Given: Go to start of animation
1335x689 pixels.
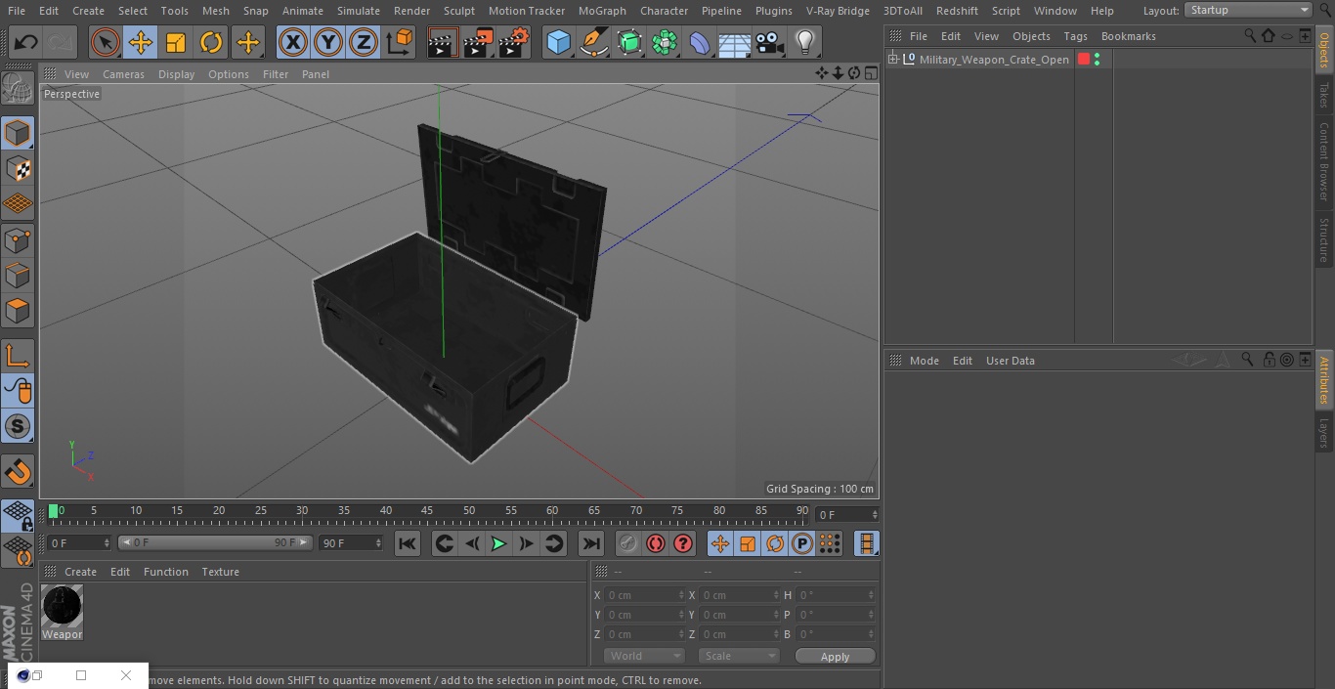Looking at the screenshot, I should click(408, 543).
